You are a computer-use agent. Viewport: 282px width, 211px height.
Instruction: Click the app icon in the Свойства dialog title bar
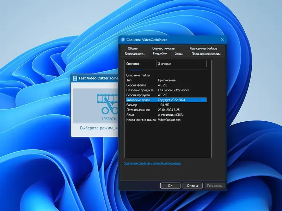click(124, 40)
